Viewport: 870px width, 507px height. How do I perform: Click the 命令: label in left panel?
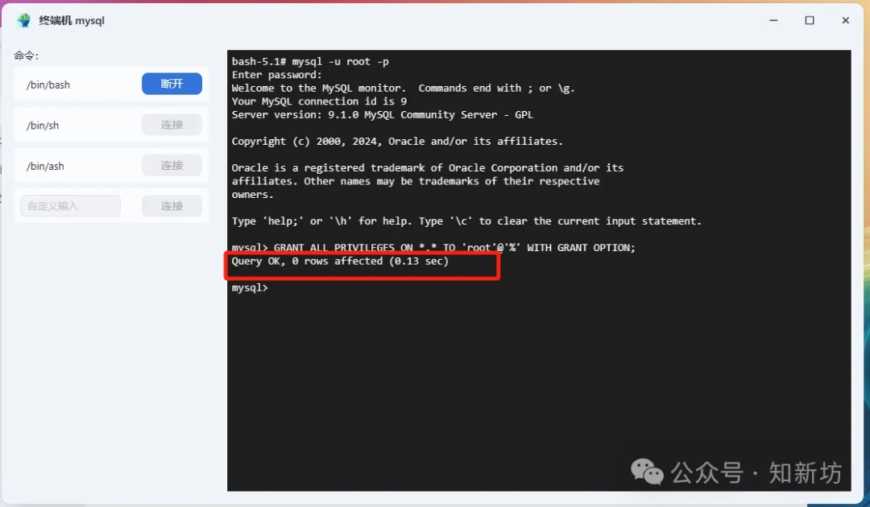click(26, 56)
